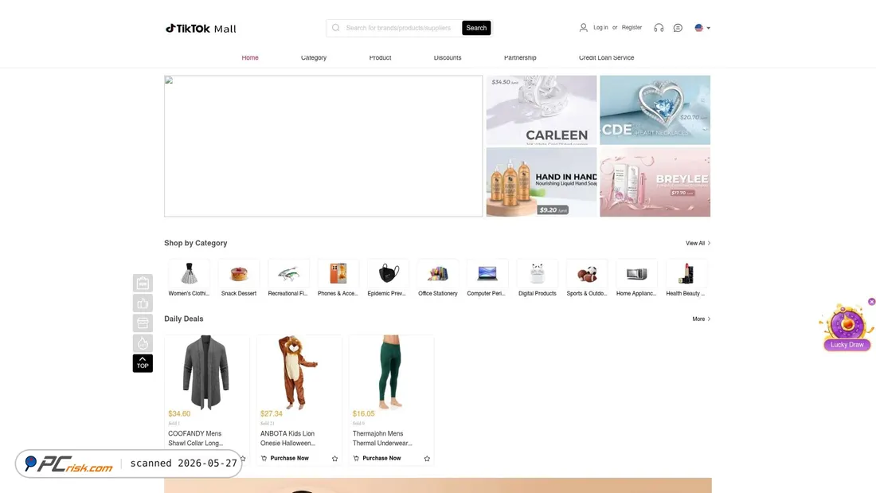This screenshot has width=876, height=493.
Task: Open the Partnership menu item
Action: click(520, 57)
